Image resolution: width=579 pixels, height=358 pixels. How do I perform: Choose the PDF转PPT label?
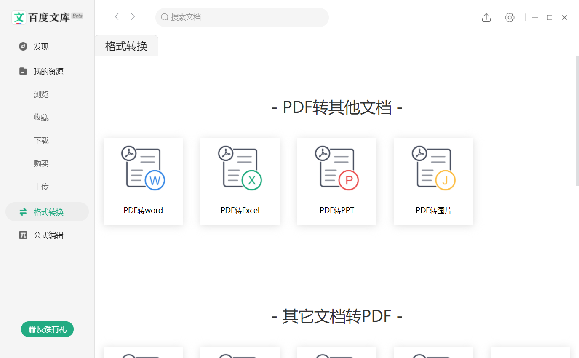tap(337, 210)
